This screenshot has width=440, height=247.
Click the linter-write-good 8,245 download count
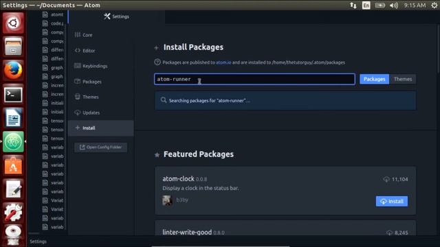[401, 233]
